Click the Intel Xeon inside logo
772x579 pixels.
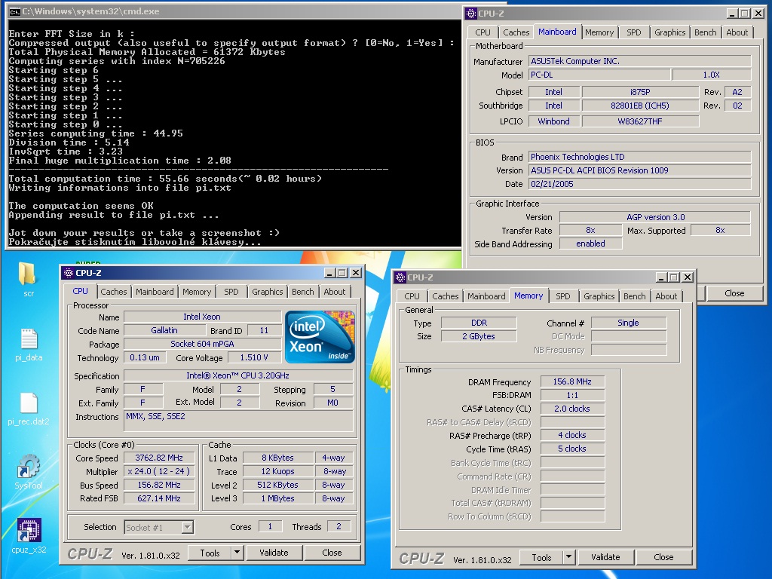tap(320, 337)
